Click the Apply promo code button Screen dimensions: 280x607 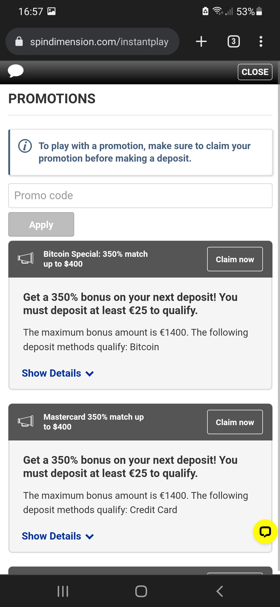coord(41,224)
